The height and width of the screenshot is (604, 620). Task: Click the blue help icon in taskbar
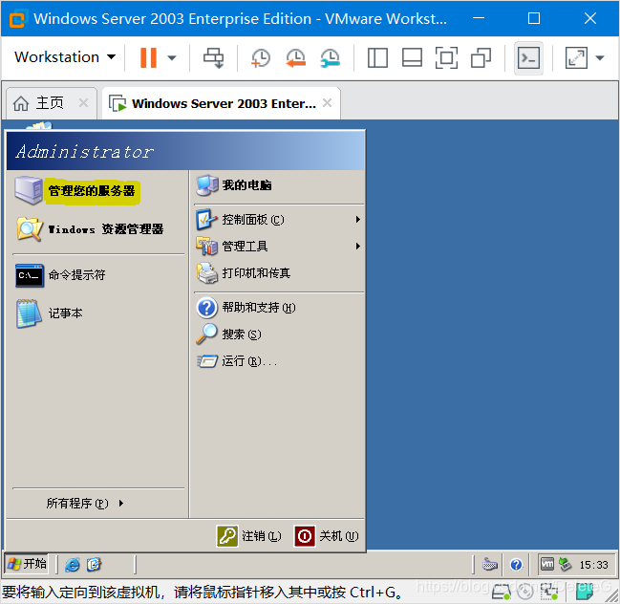[517, 565]
